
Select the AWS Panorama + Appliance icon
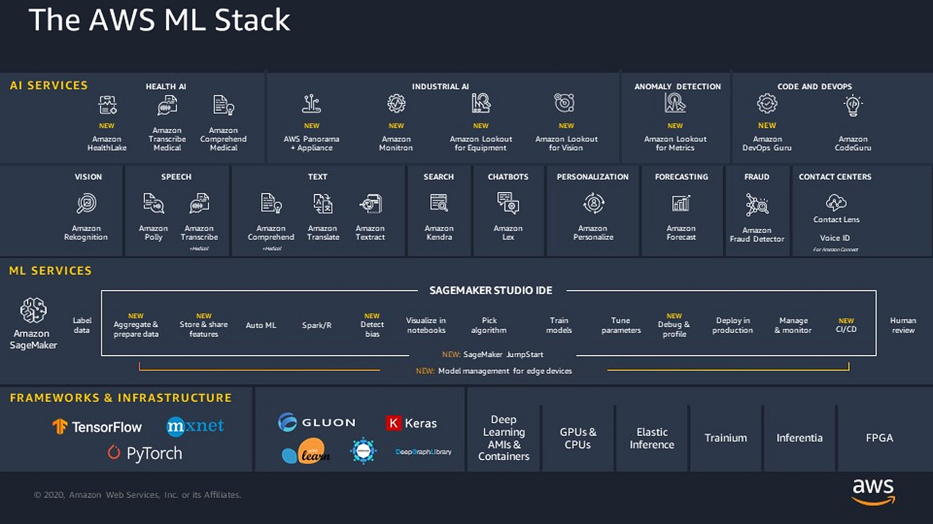(x=311, y=104)
